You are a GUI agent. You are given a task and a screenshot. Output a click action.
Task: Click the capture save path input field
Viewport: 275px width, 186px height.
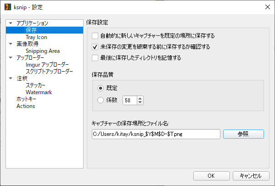pyautogui.click(x=156, y=134)
